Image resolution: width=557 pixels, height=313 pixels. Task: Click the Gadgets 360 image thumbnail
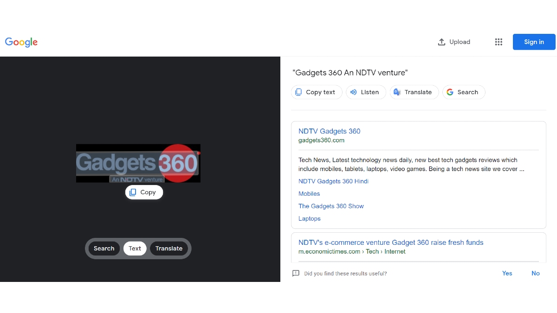[138, 163]
